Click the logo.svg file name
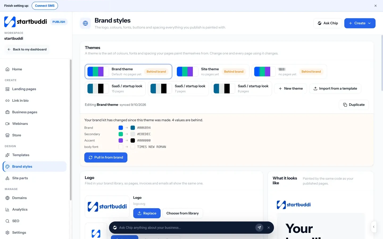The width and height of the screenshot is (383, 239). (139, 204)
